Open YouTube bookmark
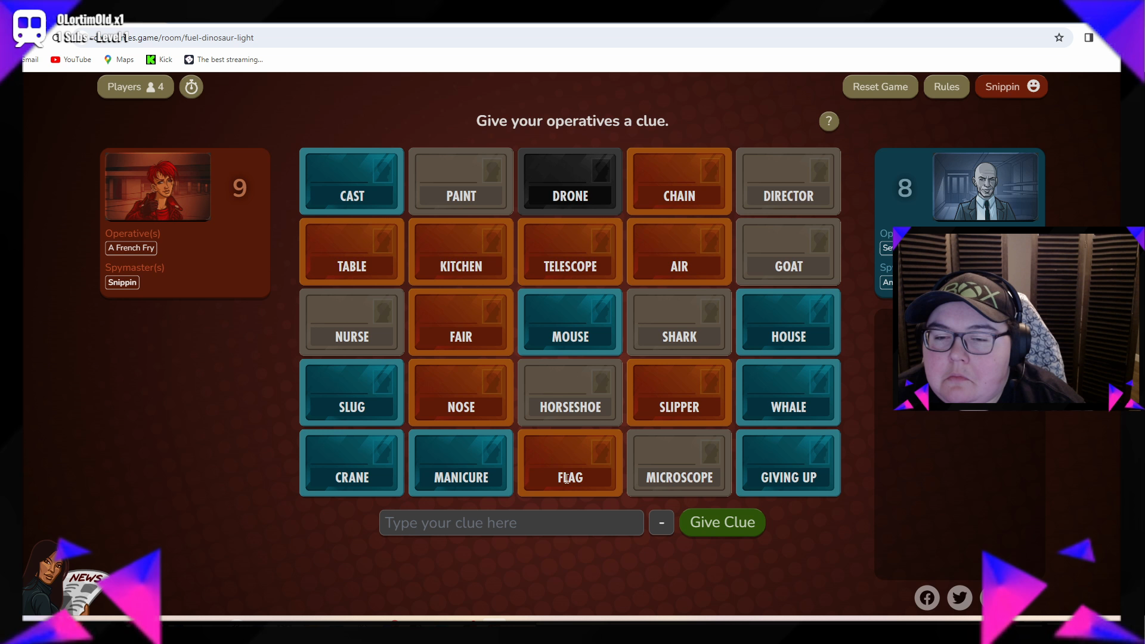 71,60
